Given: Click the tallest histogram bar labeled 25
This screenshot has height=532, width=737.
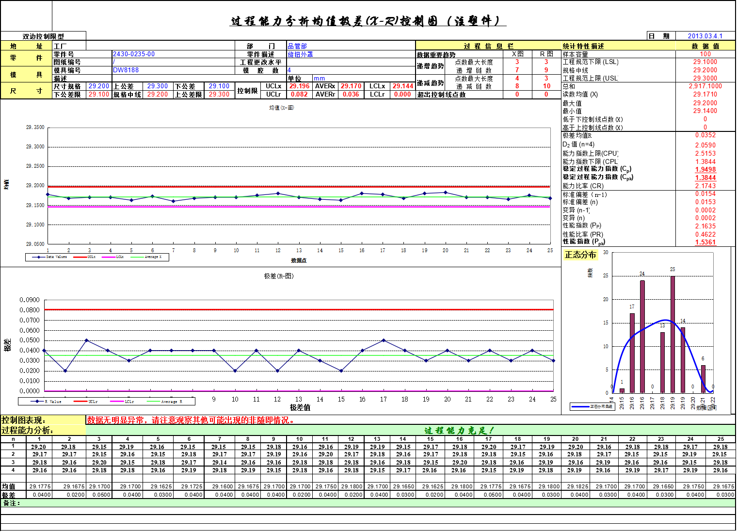Looking at the screenshot, I should pyautogui.click(x=673, y=334).
